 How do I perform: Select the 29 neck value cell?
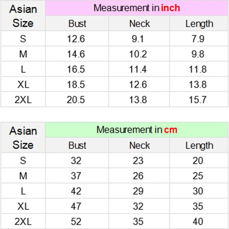click(x=138, y=191)
